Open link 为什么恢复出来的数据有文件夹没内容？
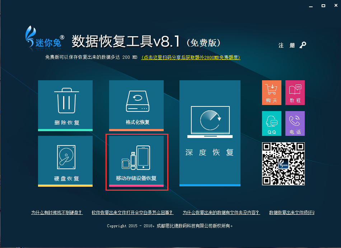The height and width of the screenshot is (248, 341). (221, 213)
